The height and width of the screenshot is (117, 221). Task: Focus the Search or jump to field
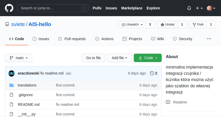coord(53,8)
